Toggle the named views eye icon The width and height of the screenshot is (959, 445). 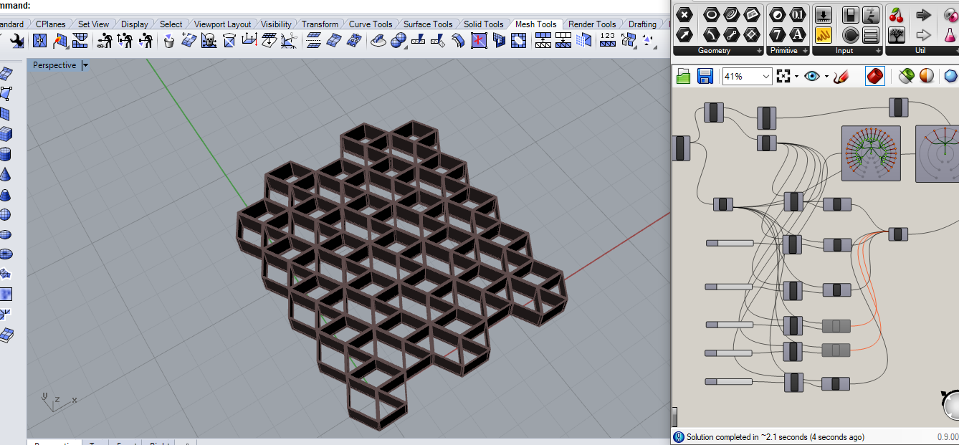(812, 76)
